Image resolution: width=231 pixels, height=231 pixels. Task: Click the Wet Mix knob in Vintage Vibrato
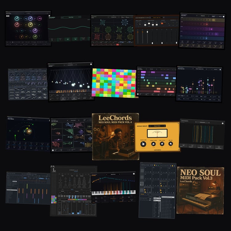tap(171, 144)
